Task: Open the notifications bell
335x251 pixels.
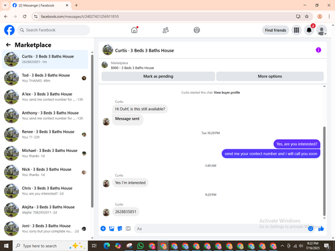Action: point(309,30)
